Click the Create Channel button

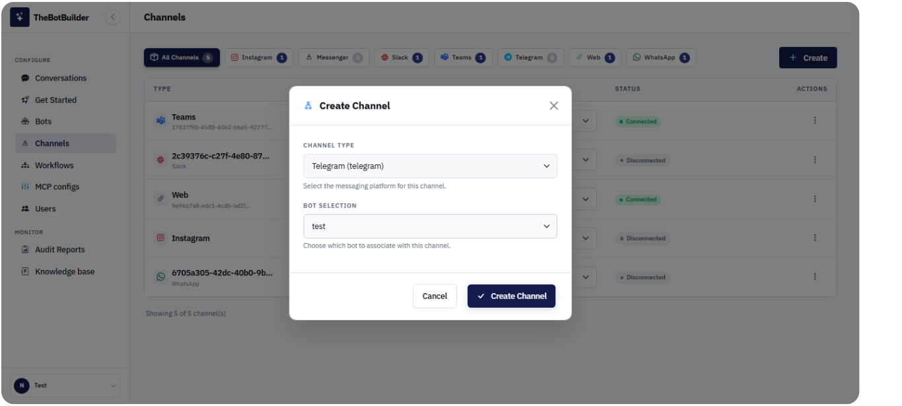click(x=511, y=296)
